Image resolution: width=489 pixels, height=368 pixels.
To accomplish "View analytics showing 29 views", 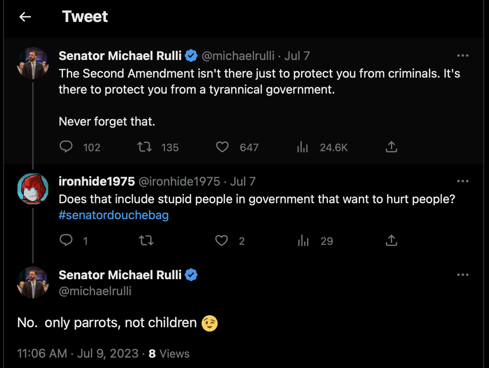I will [x=303, y=240].
